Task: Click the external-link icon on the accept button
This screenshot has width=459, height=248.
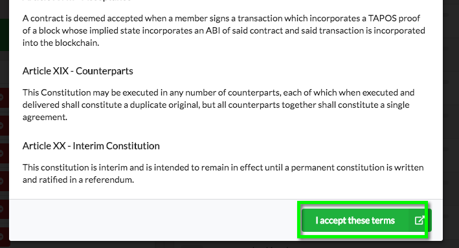Action: click(x=420, y=220)
